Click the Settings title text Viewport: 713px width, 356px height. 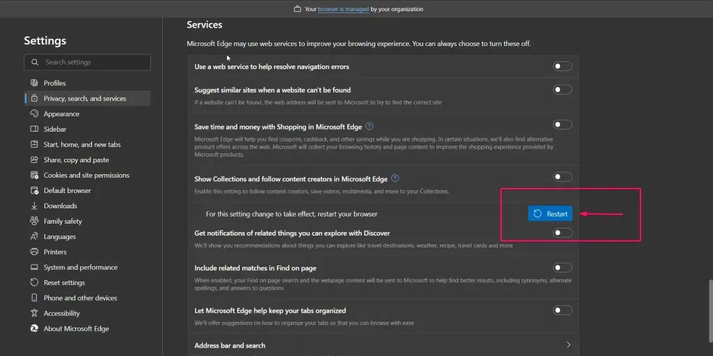(45, 40)
